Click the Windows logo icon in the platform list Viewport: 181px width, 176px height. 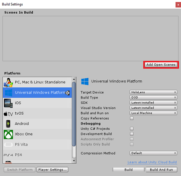tap(8, 93)
